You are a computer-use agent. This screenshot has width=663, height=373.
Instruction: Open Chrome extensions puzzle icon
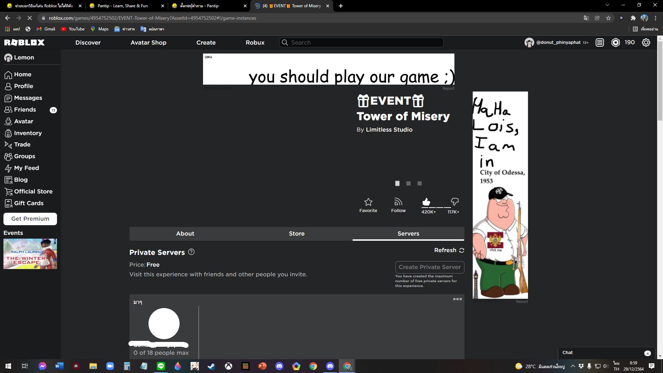click(x=633, y=18)
